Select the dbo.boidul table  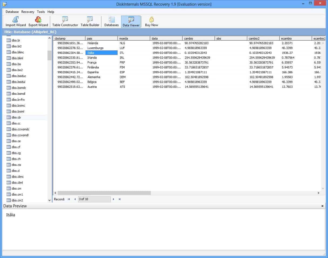tap(19, 82)
